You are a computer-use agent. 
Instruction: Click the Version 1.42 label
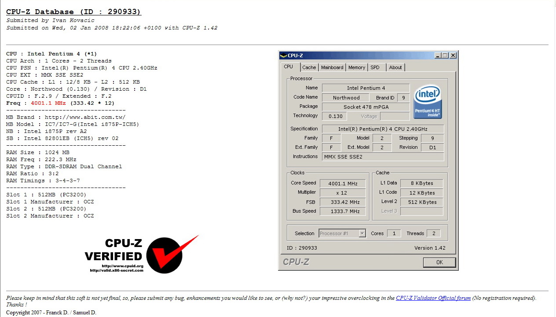430,248
